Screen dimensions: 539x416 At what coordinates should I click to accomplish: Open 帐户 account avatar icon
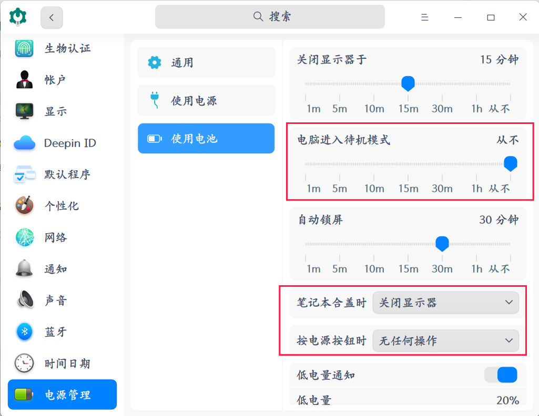(x=24, y=80)
